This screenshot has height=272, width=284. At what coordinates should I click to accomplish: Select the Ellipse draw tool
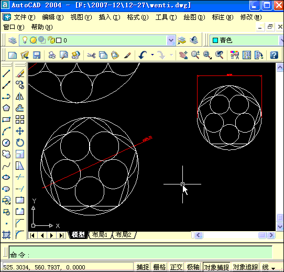pyautogui.click(x=6, y=177)
